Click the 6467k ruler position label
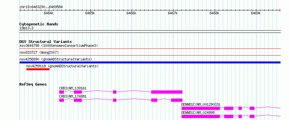Image resolution: width=290 pixels, height=120 pixels. click(x=173, y=13)
